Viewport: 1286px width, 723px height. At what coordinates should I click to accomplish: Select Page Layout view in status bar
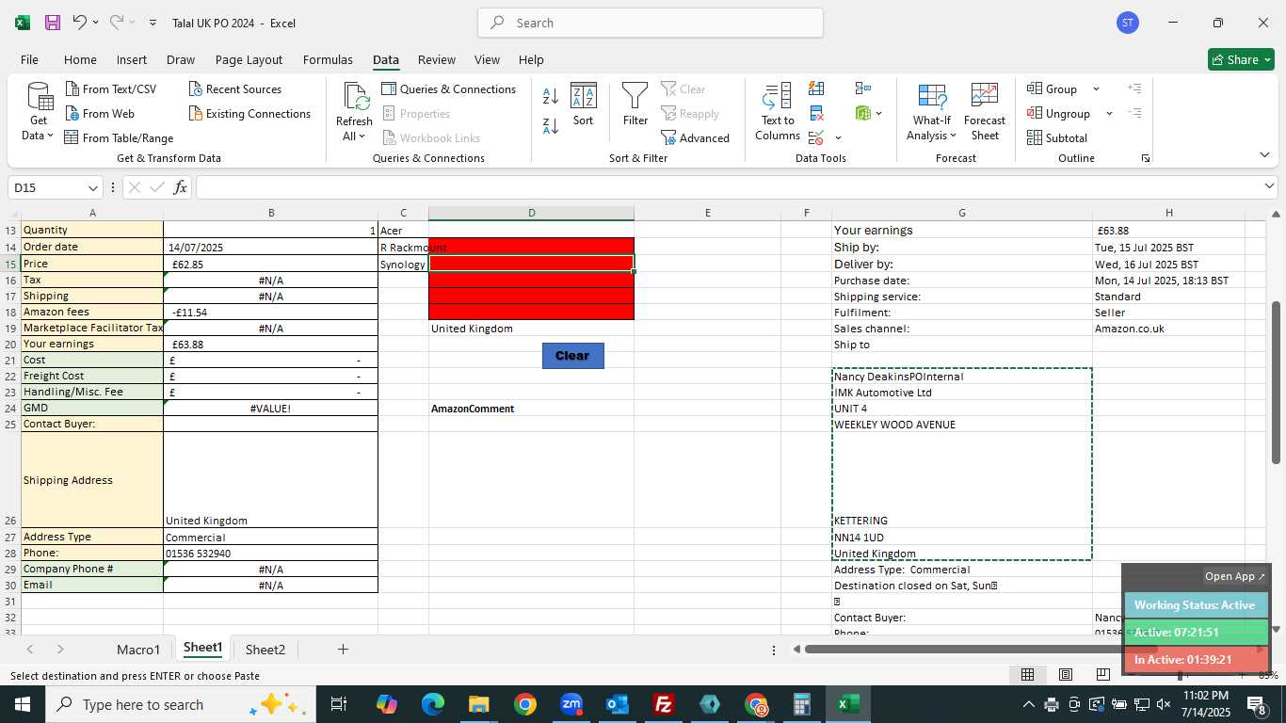[x=1066, y=675]
